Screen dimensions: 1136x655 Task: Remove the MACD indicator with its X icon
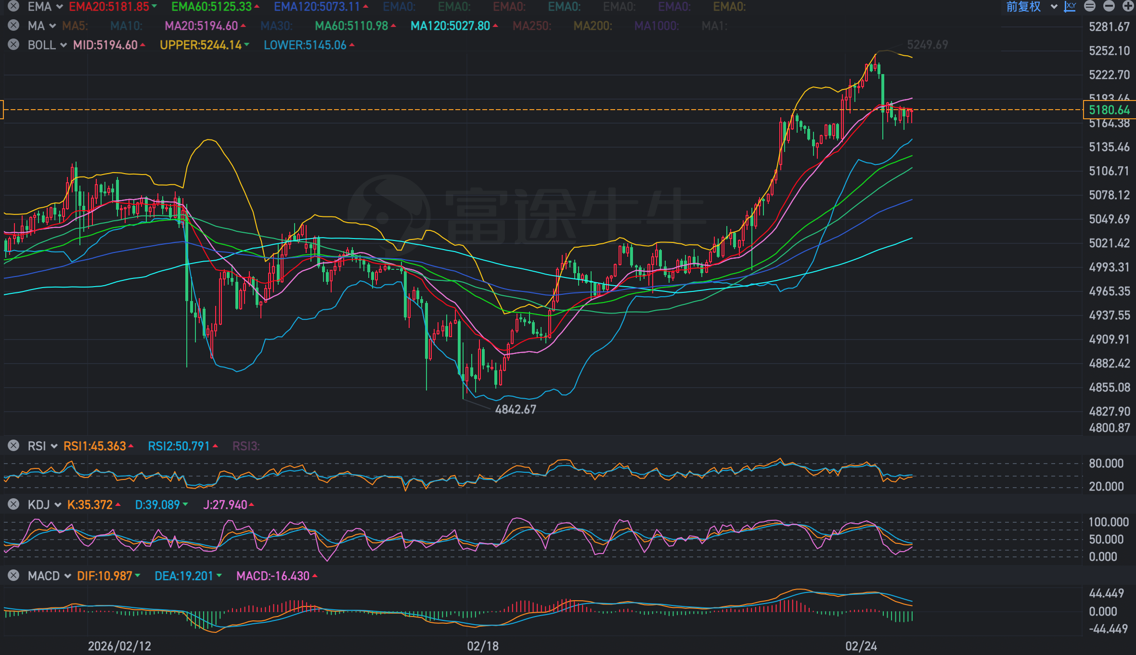click(x=13, y=576)
